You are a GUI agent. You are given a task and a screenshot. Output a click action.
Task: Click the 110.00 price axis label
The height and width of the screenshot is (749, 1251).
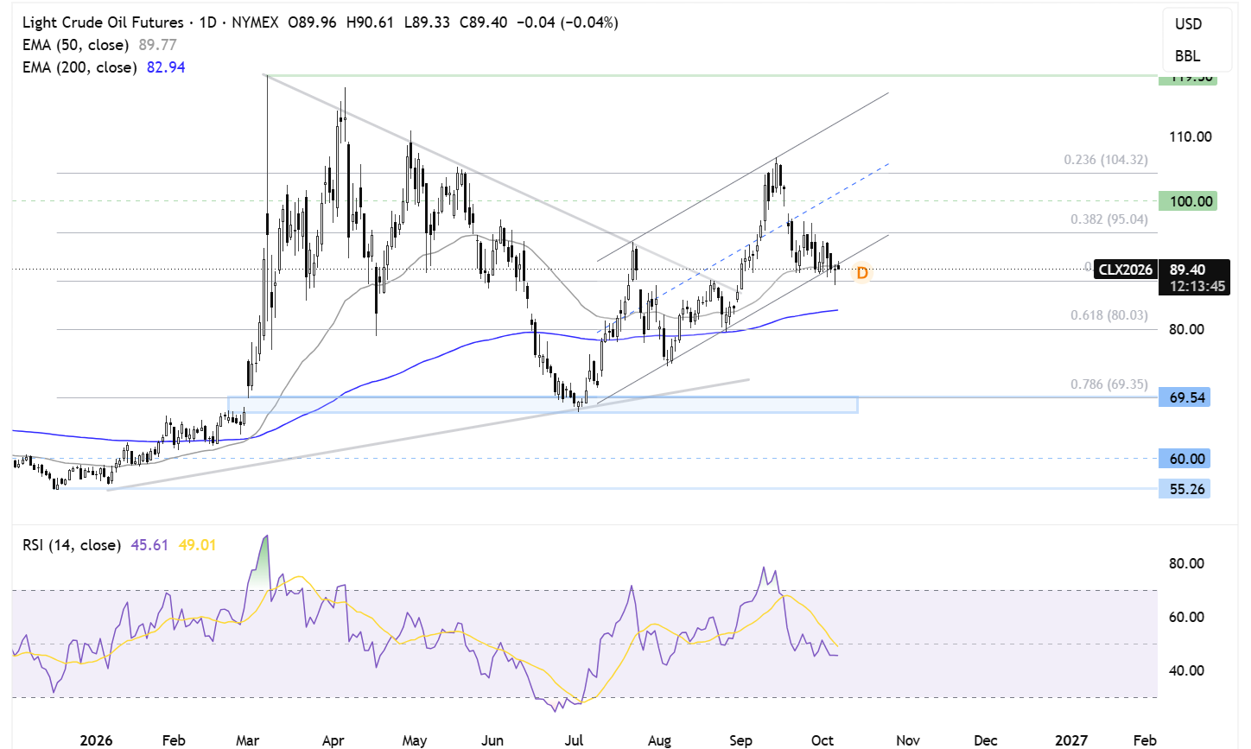click(x=1191, y=136)
